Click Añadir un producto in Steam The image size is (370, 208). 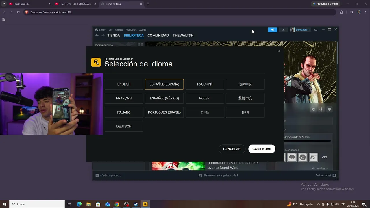[108, 175]
